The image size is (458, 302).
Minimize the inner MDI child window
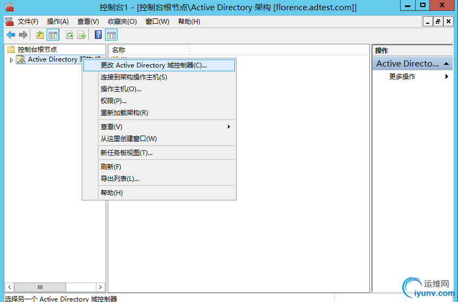click(x=428, y=22)
